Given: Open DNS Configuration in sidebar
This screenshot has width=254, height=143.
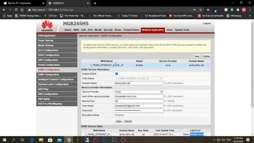Looking at the screenshot, I should coord(57,94).
